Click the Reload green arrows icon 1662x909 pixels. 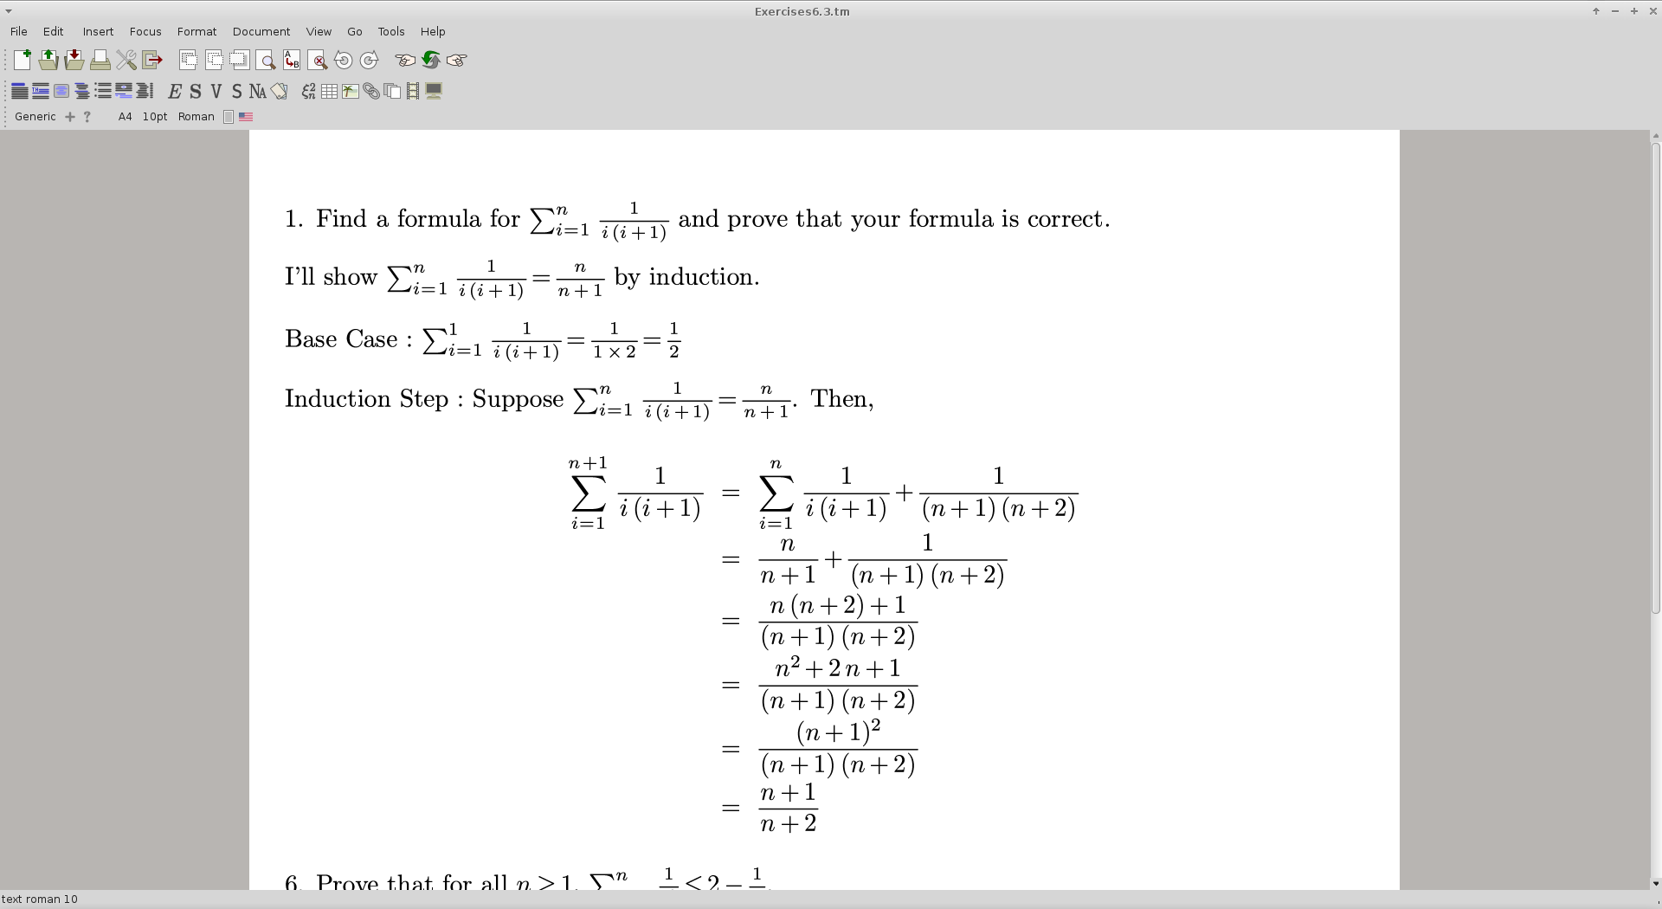(x=431, y=60)
